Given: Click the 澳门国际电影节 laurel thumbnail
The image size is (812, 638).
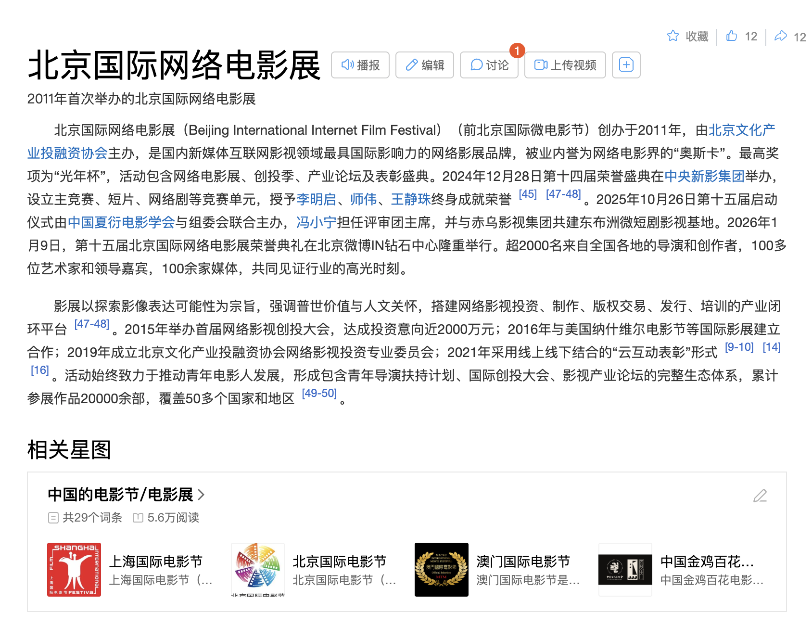Looking at the screenshot, I should coord(442,570).
